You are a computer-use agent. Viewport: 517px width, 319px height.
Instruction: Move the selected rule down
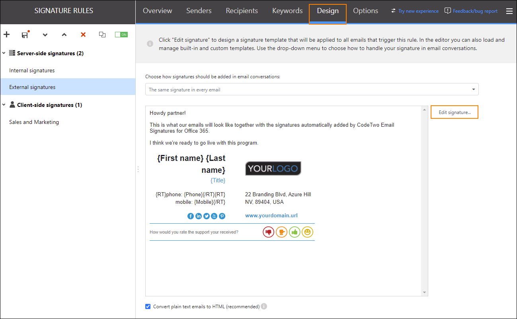click(x=45, y=35)
